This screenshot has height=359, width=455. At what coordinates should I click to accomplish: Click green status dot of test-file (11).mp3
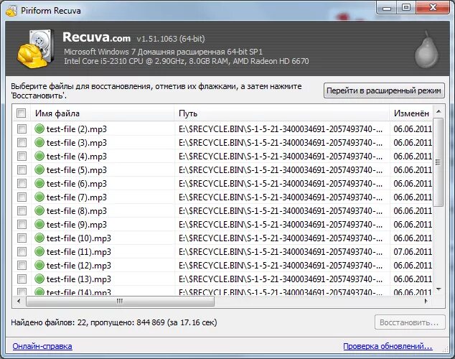tap(39, 251)
